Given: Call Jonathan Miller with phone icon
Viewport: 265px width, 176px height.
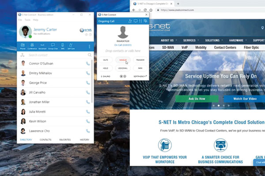Looking at the screenshot, I should [88, 102].
